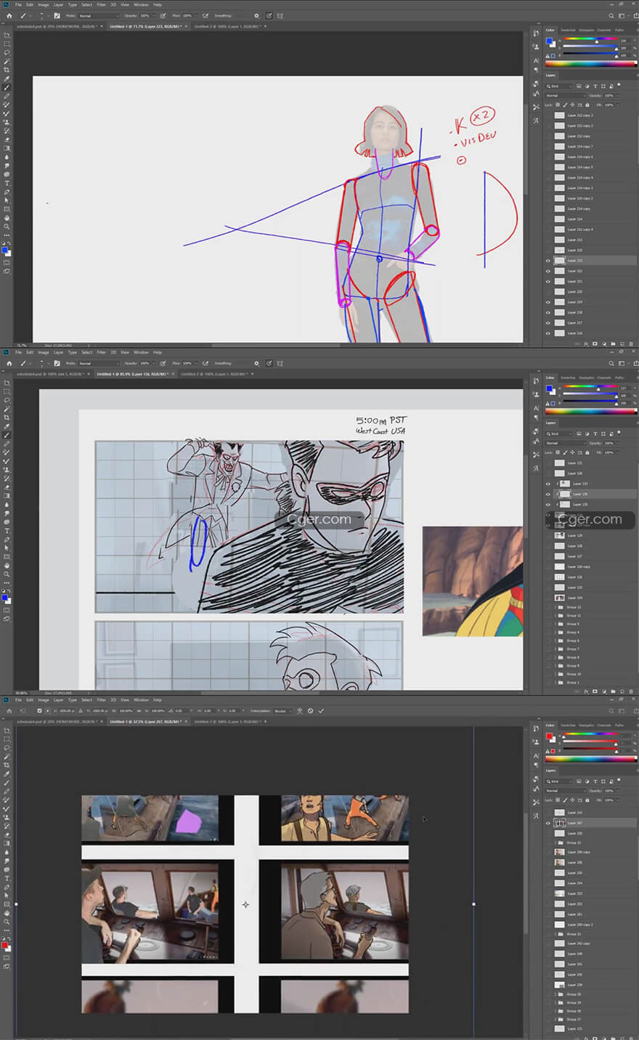Hide Layer 219 in top window
The image size is (639, 1040).
click(548, 302)
